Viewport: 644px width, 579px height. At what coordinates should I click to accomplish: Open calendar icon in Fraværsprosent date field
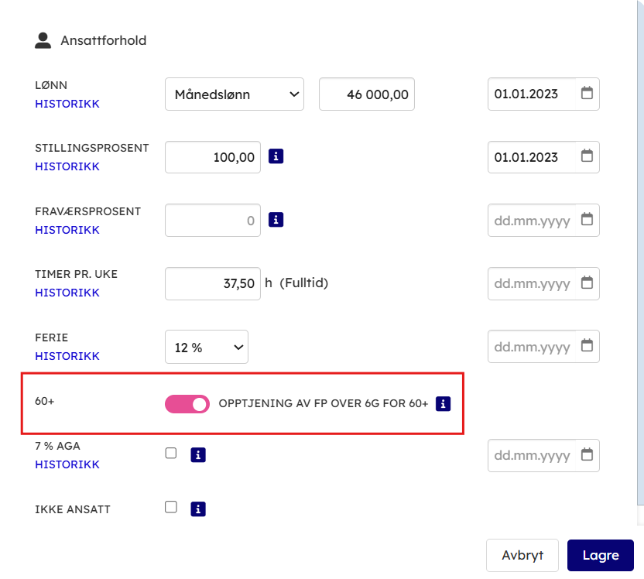coord(587,220)
